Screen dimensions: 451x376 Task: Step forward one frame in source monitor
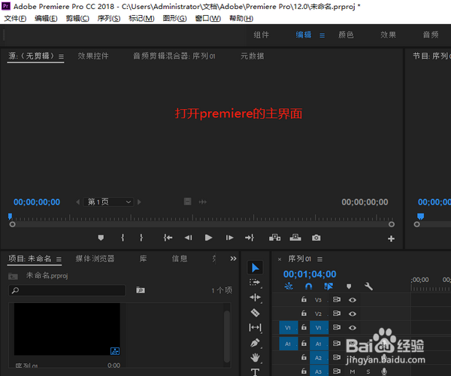[x=229, y=238]
